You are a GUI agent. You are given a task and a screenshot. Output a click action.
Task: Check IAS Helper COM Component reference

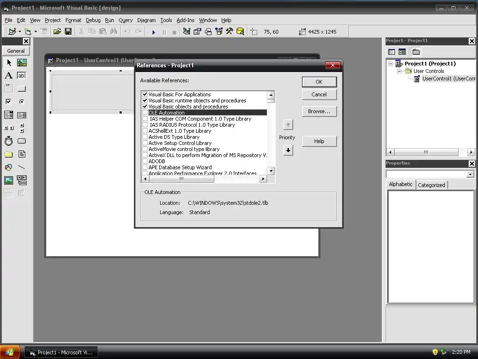(145, 119)
